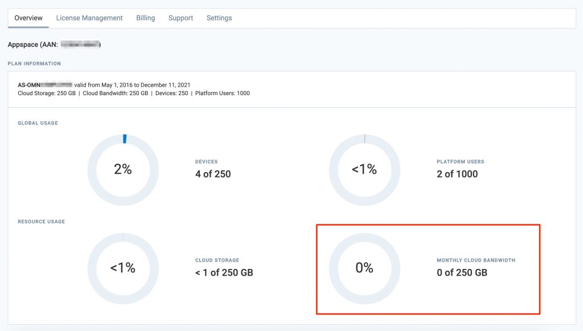This screenshot has width=583, height=331.
Task: Select the '4 of 250' devices value
Action: point(213,174)
